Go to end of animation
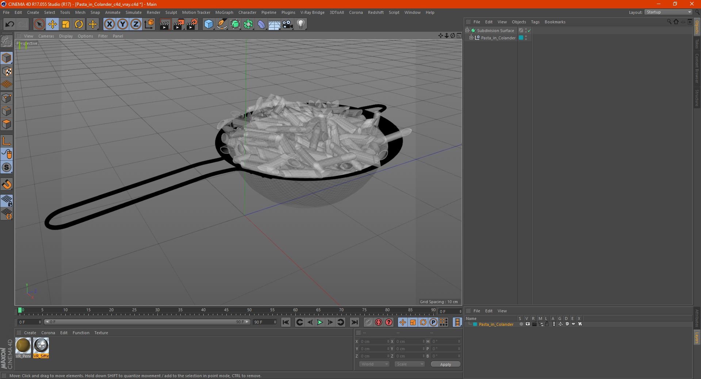 pyautogui.click(x=354, y=322)
